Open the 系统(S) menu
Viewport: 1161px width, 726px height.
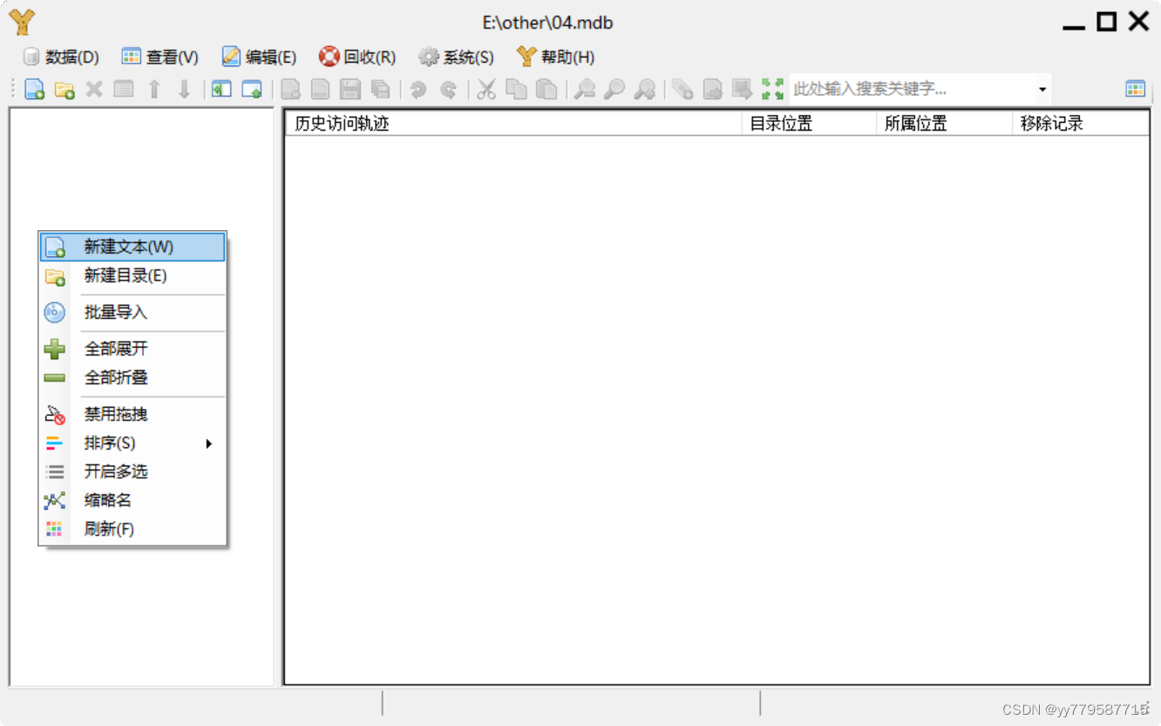(456, 57)
